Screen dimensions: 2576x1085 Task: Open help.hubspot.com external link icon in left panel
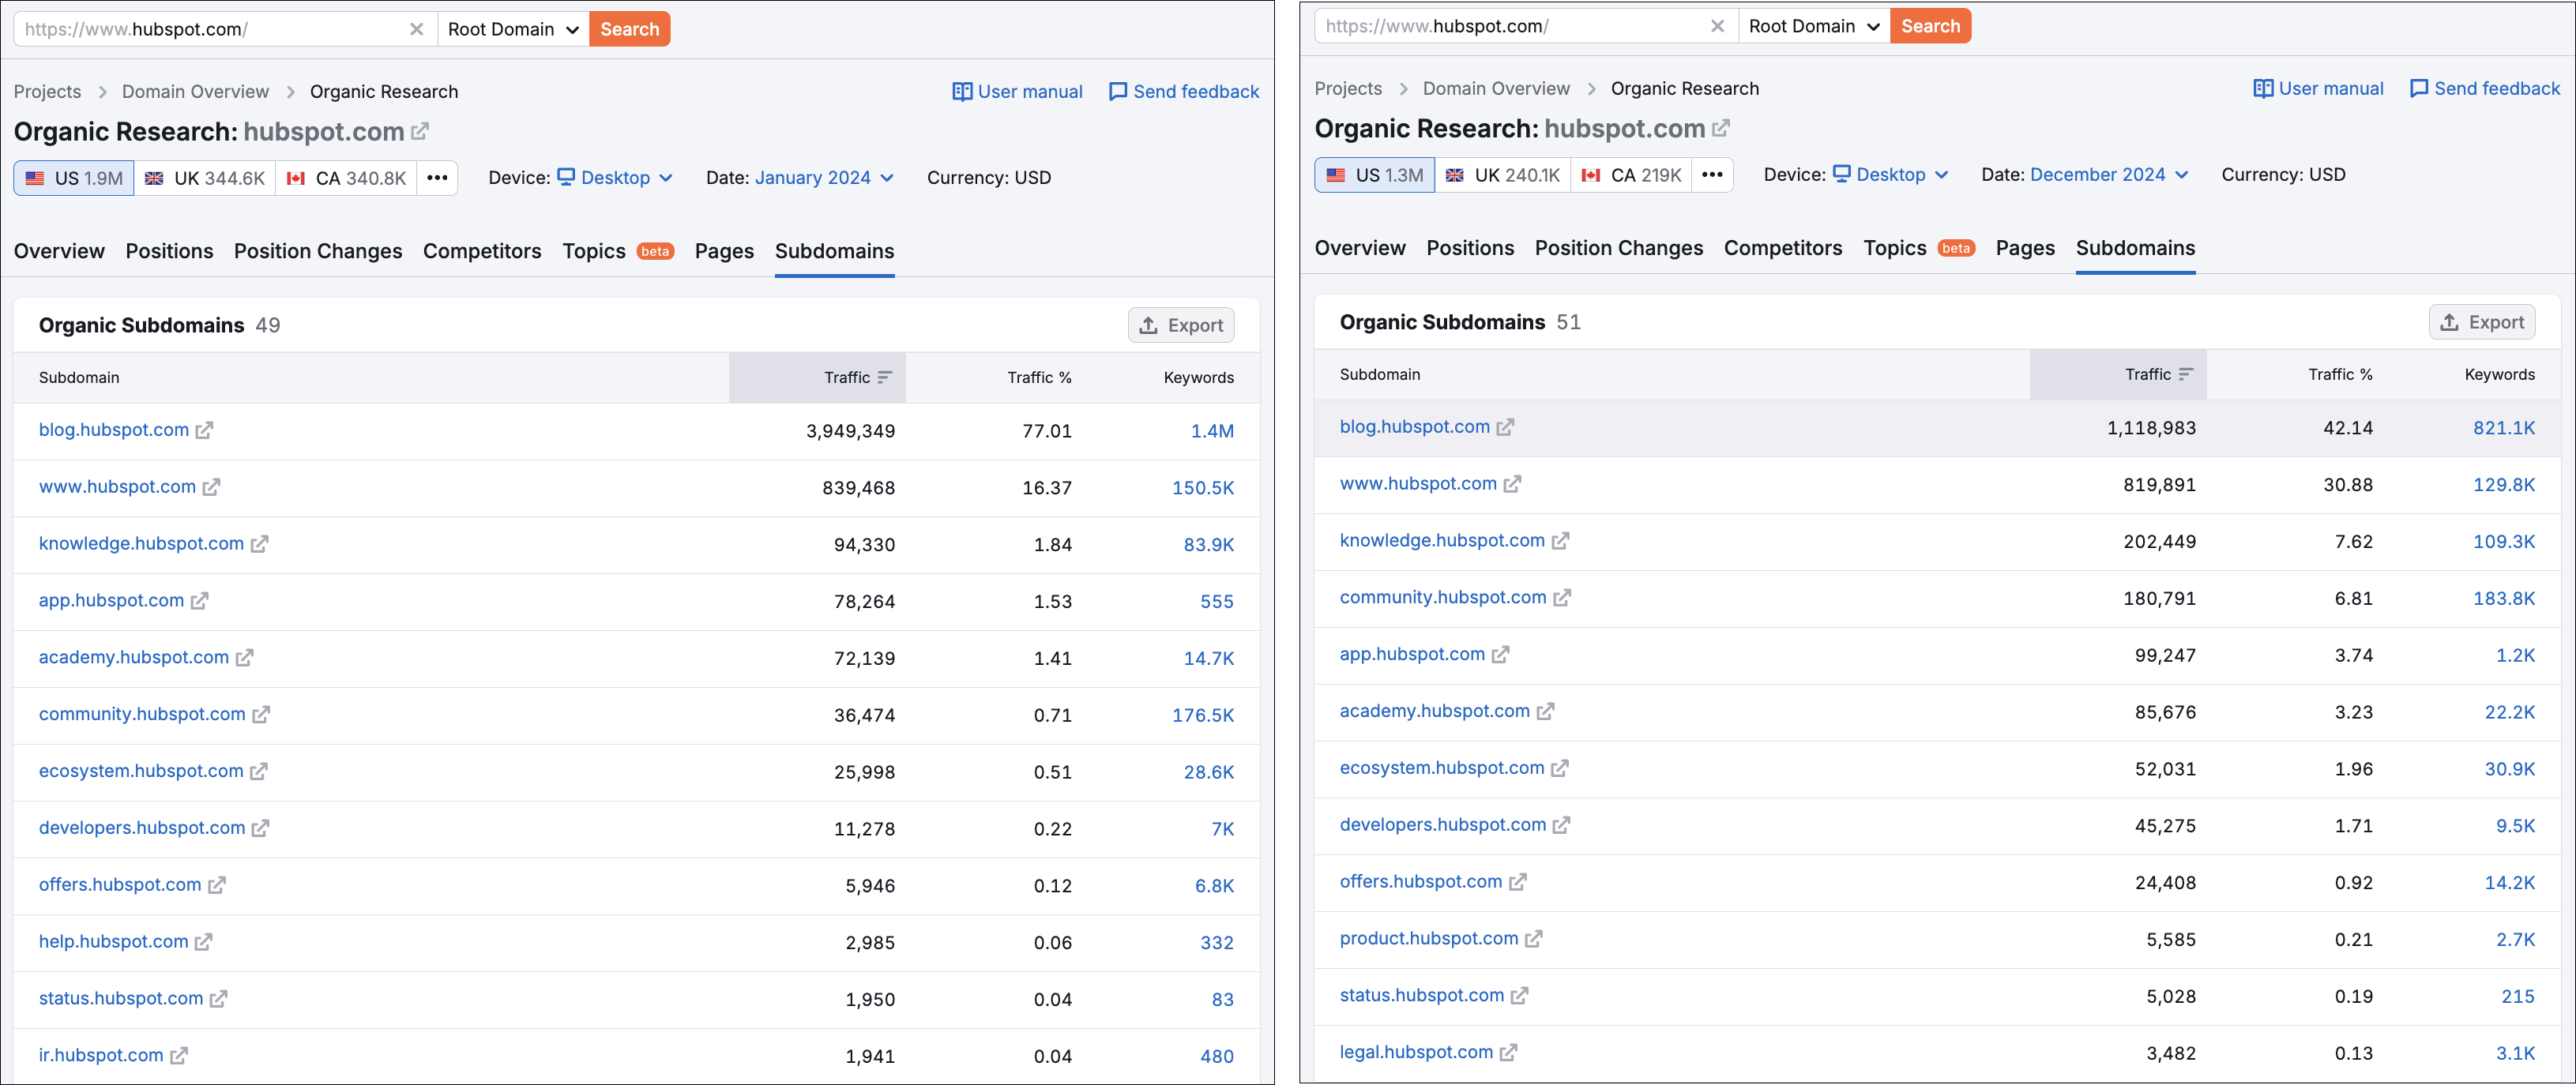point(203,942)
